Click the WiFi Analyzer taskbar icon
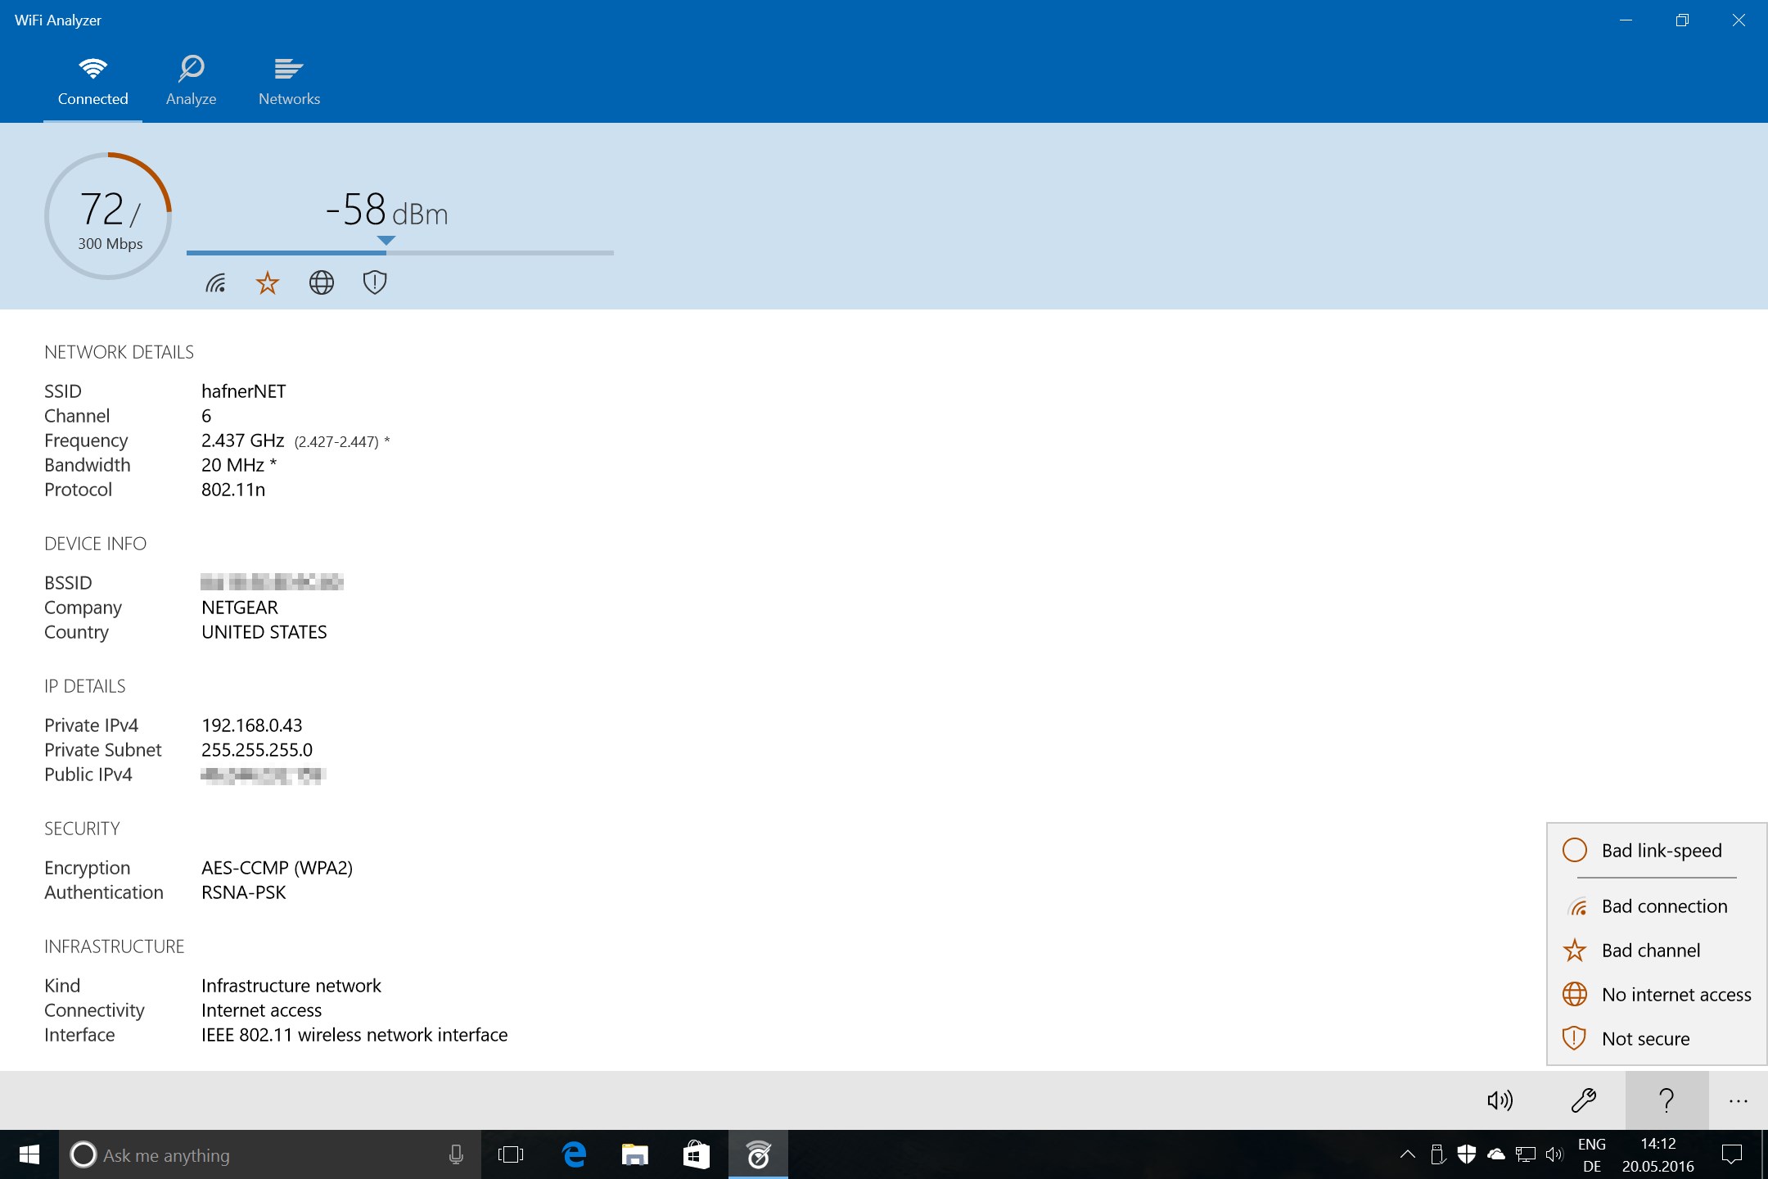 tap(757, 1155)
